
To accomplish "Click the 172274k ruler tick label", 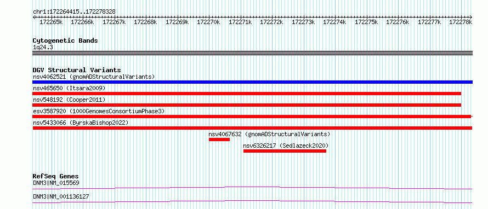I will click(x=335, y=22).
